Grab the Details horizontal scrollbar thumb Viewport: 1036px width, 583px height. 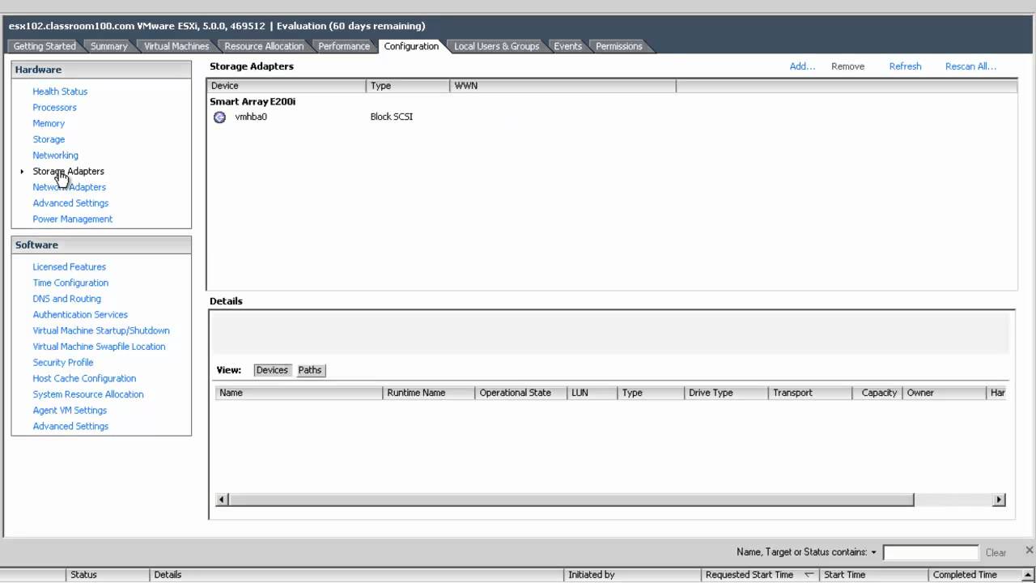pos(571,500)
